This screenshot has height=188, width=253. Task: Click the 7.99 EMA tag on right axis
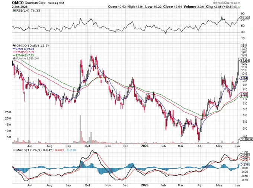click(x=244, y=94)
